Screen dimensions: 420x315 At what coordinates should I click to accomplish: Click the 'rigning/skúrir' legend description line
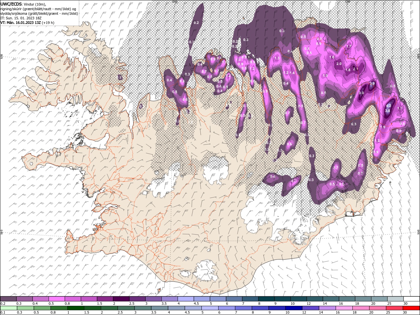point(38,9)
